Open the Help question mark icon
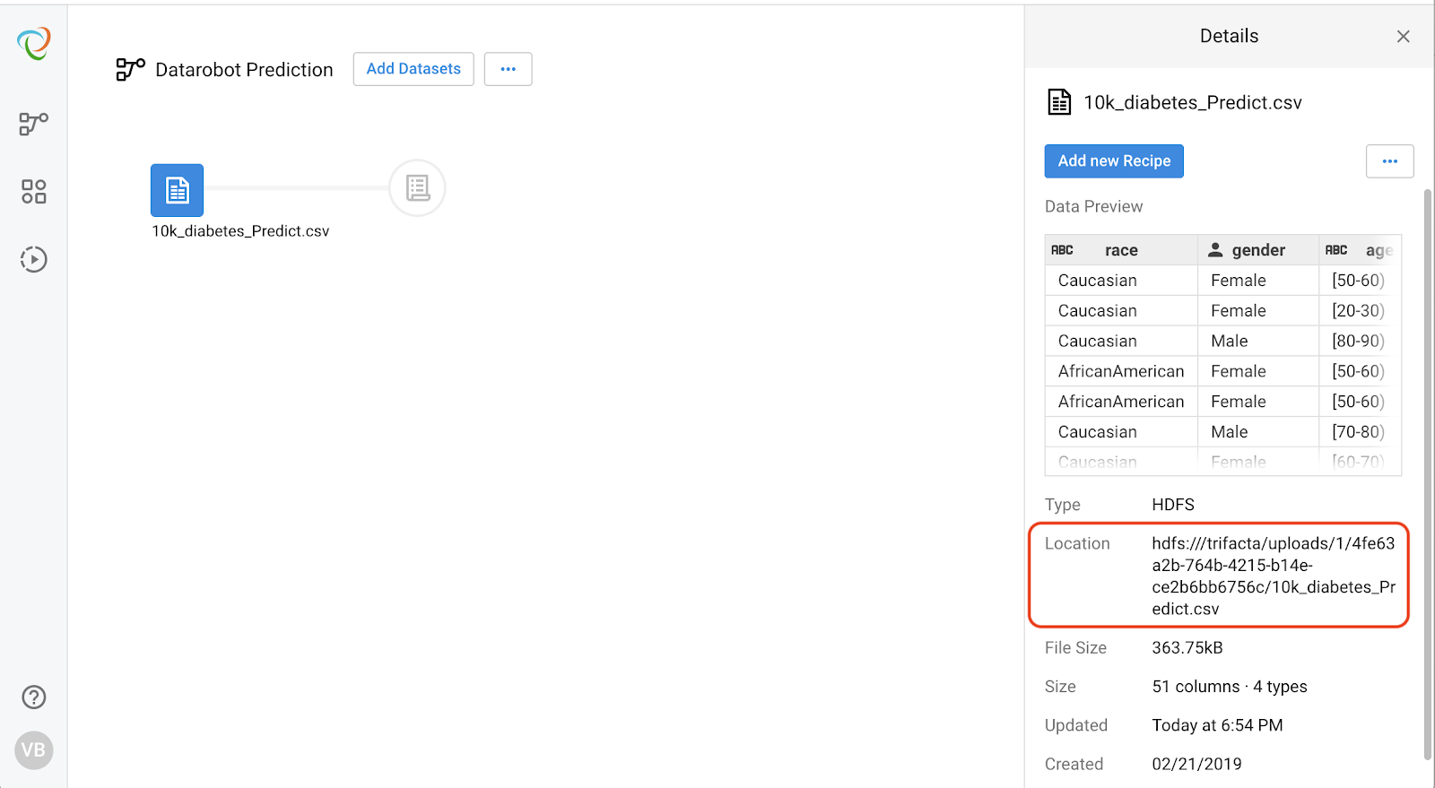Image resolution: width=1435 pixels, height=788 pixels. click(34, 697)
